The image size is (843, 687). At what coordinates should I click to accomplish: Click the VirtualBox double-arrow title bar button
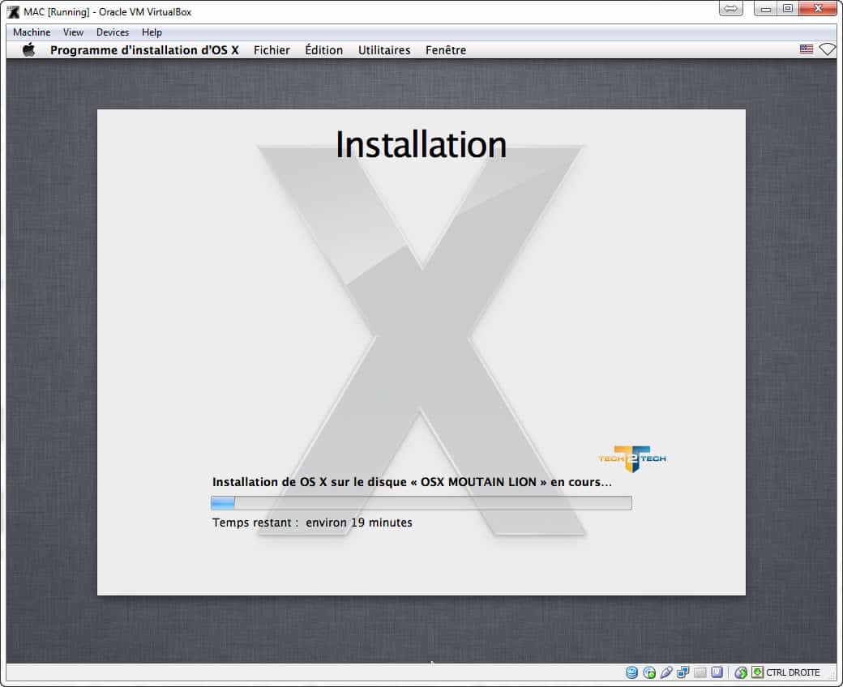(730, 9)
